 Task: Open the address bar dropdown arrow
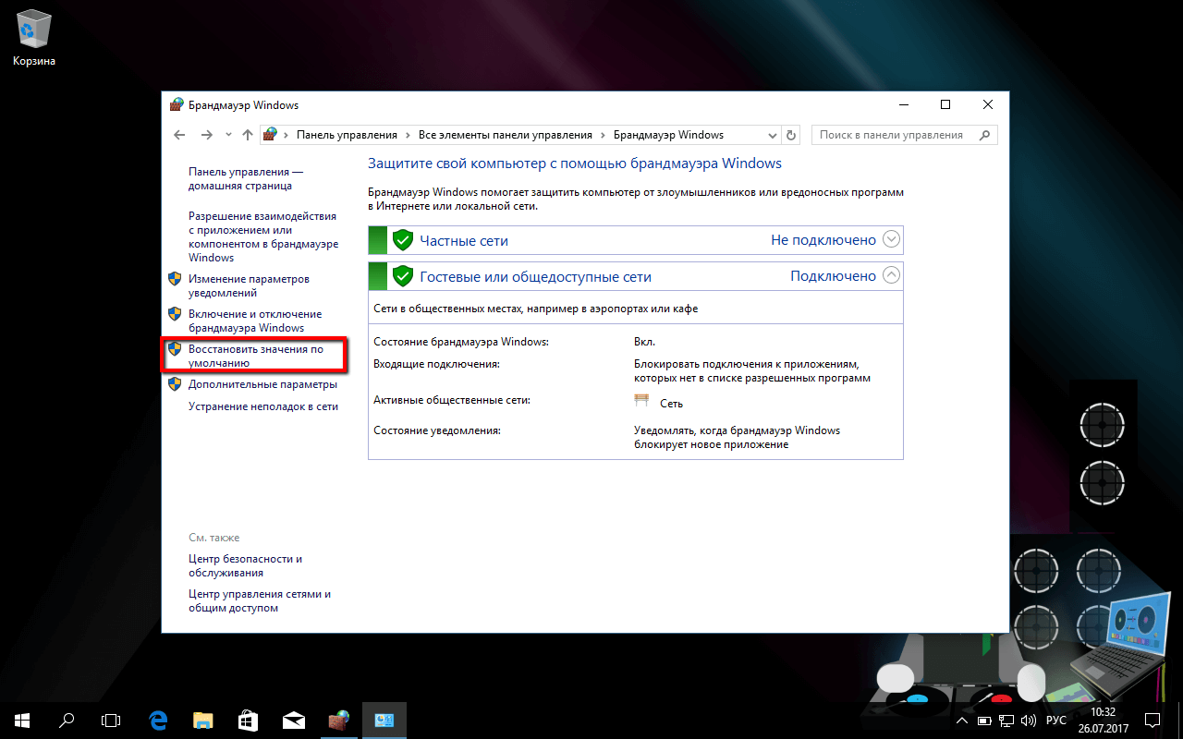pos(773,134)
